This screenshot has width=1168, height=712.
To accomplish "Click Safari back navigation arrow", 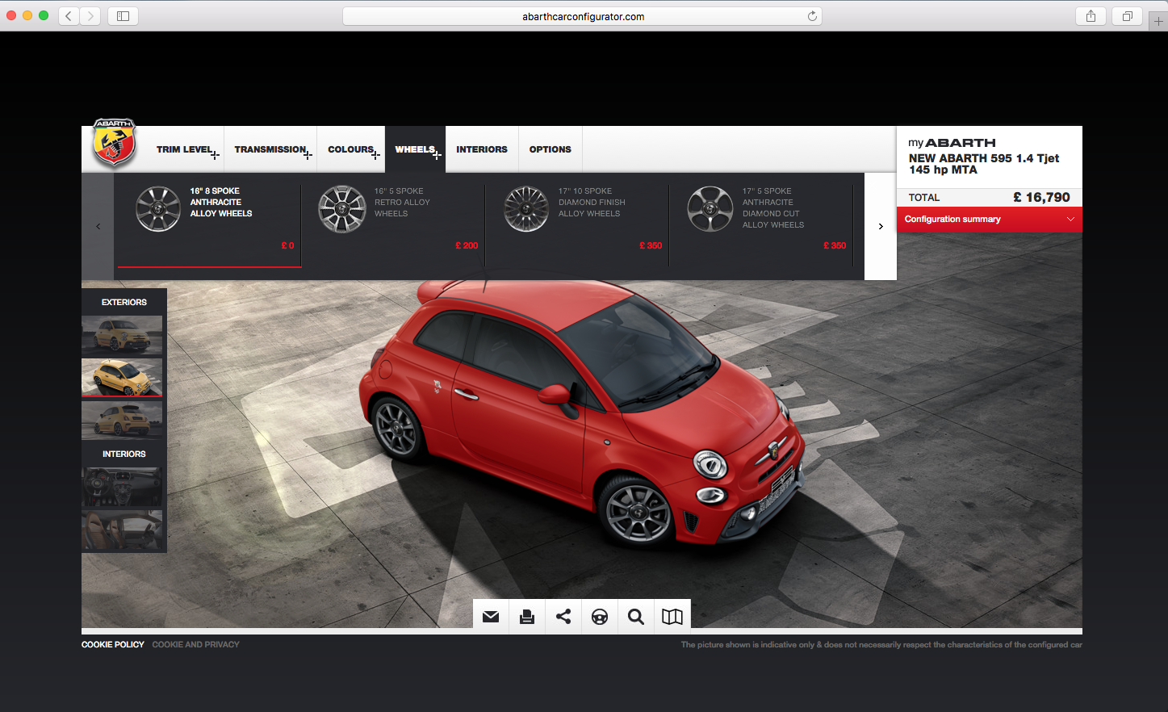I will point(69,15).
